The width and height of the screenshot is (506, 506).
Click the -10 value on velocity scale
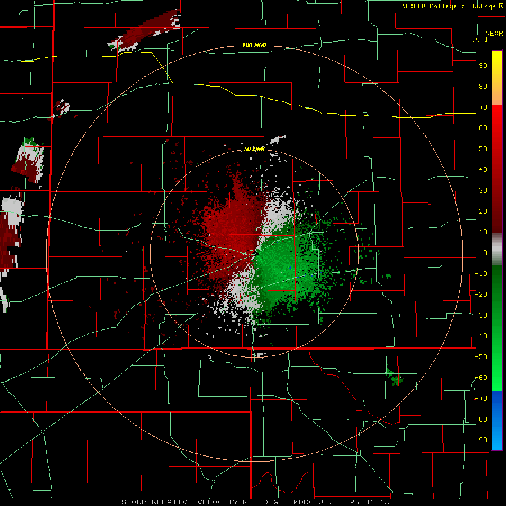pos(481,274)
